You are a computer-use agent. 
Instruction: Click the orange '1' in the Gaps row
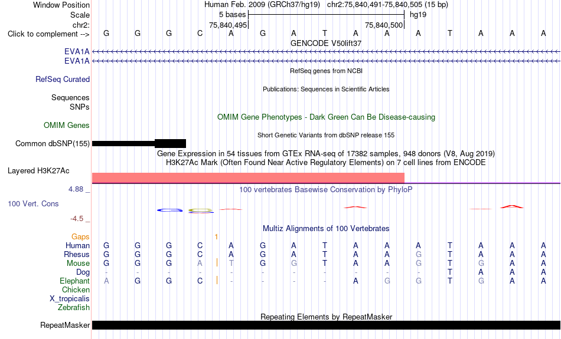(x=216, y=237)
